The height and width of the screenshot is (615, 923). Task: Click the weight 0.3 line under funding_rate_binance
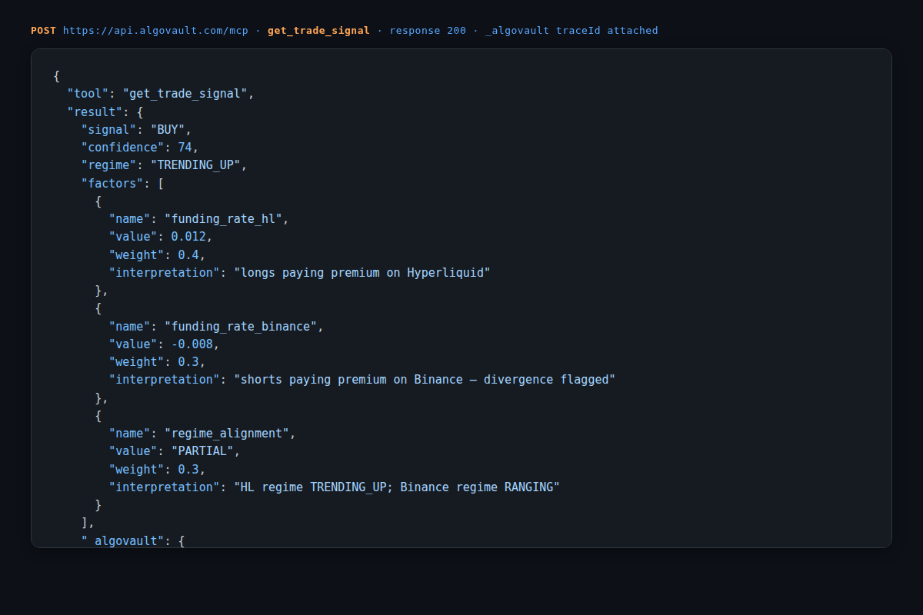click(x=158, y=362)
